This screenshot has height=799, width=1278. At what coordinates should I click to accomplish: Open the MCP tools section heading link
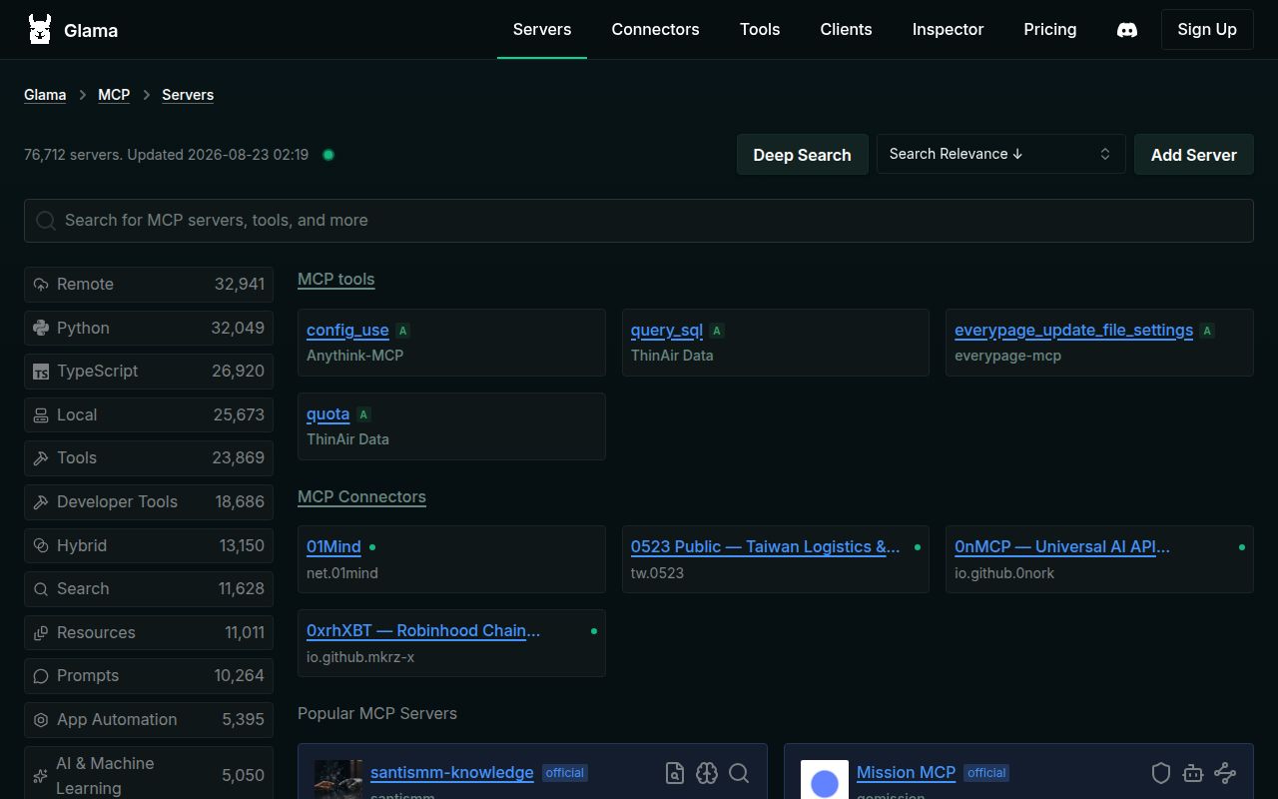pyautogui.click(x=335, y=280)
